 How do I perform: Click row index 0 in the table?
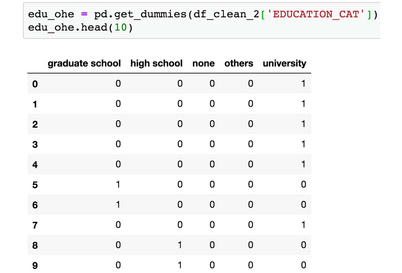pyautogui.click(x=35, y=84)
